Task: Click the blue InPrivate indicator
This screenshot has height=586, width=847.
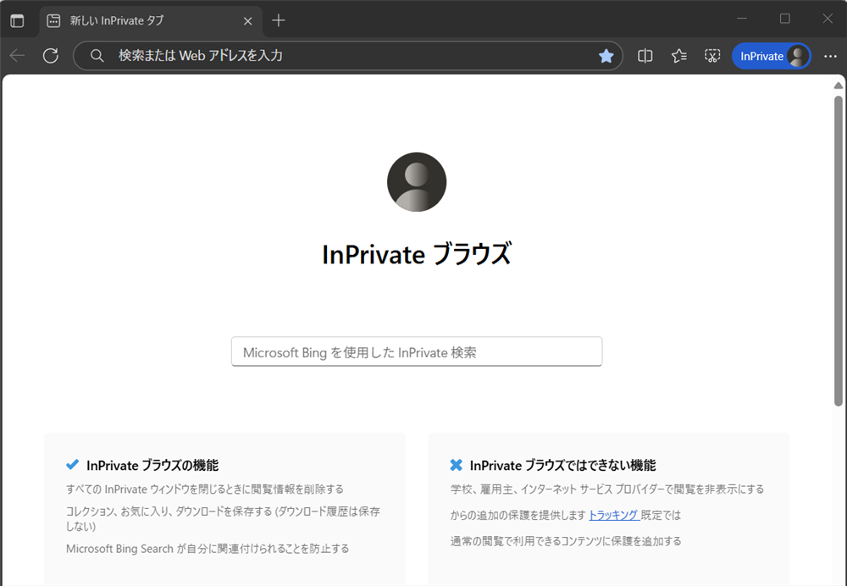Action: (x=761, y=56)
